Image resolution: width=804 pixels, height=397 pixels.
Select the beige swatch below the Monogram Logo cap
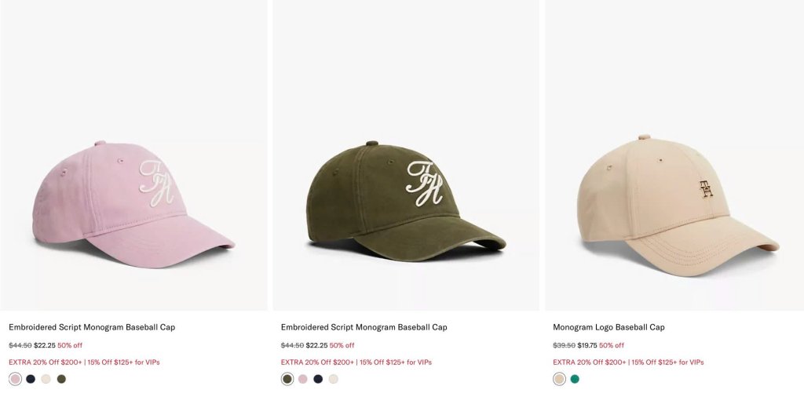pyautogui.click(x=559, y=379)
